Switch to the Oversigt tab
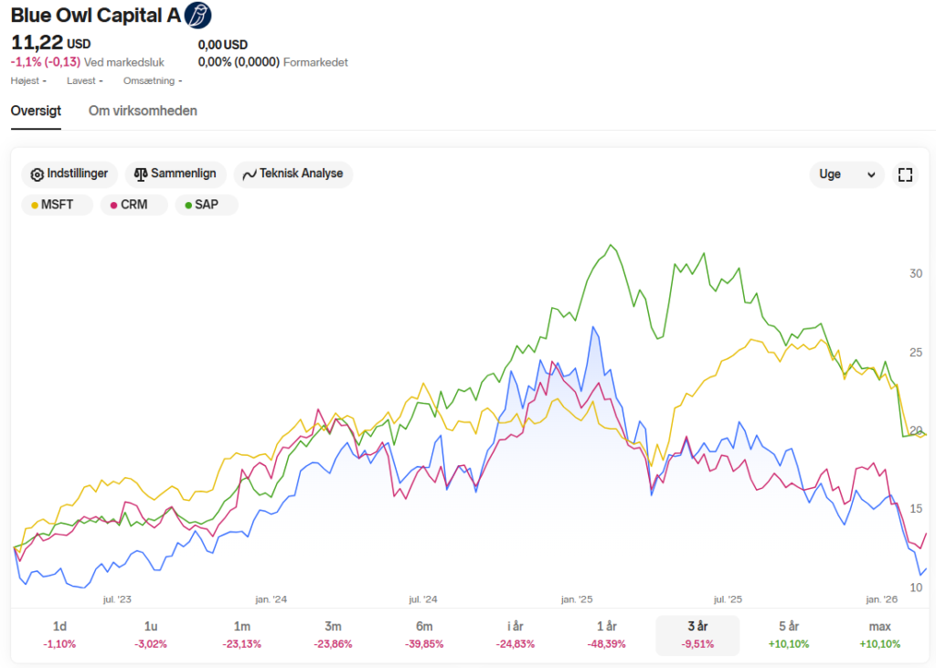This screenshot has width=936, height=668. tap(36, 111)
